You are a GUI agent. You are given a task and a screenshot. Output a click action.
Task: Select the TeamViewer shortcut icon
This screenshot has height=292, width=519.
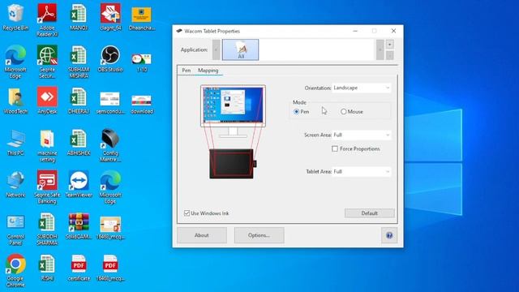(79, 184)
